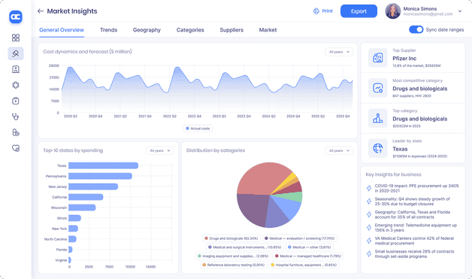This screenshot has height=279, width=472.
Task: Click the bolt icon beside Geography insight
Action: click(x=369, y=214)
